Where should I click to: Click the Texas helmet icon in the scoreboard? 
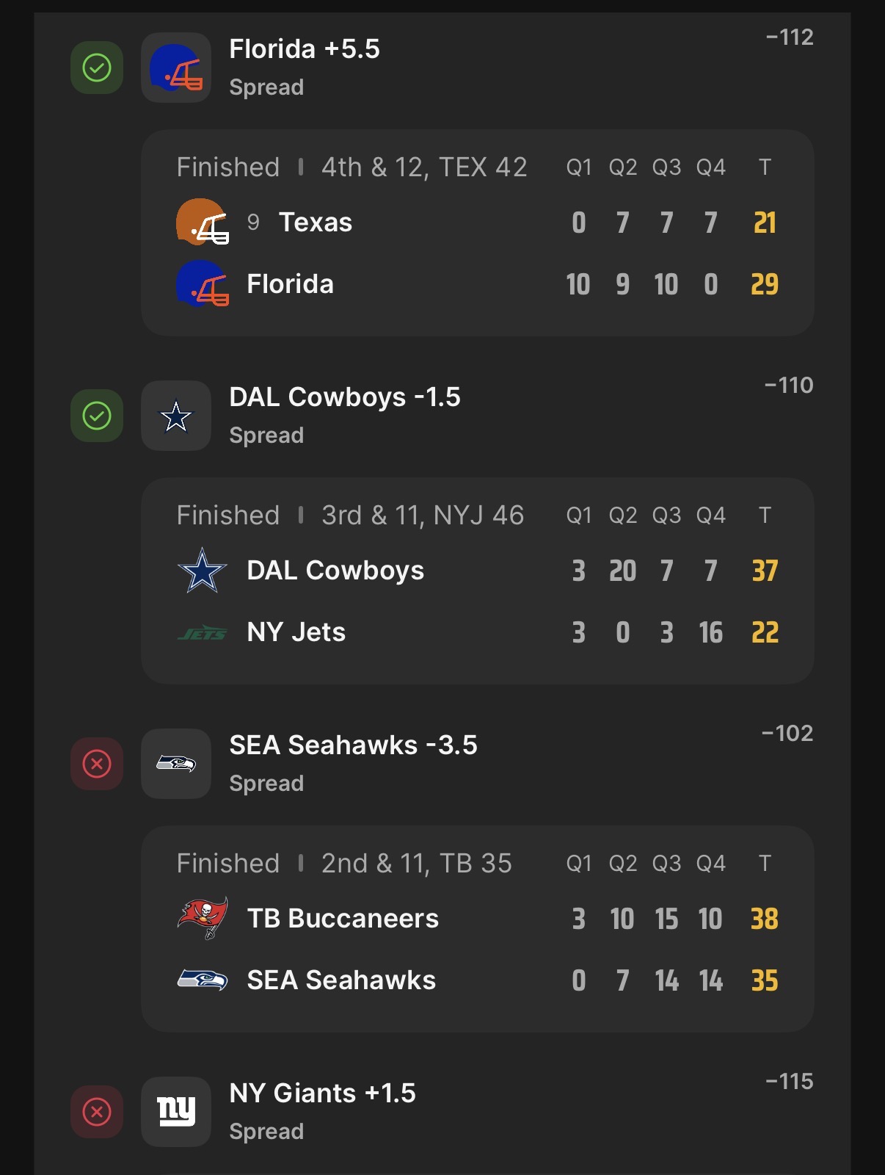pyautogui.click(x=202, y=222)
